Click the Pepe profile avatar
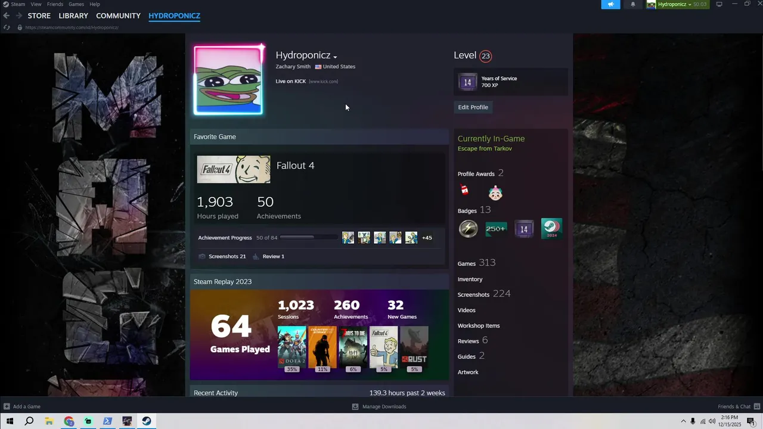Screen dimensions: 763x429 pos(228,80)
